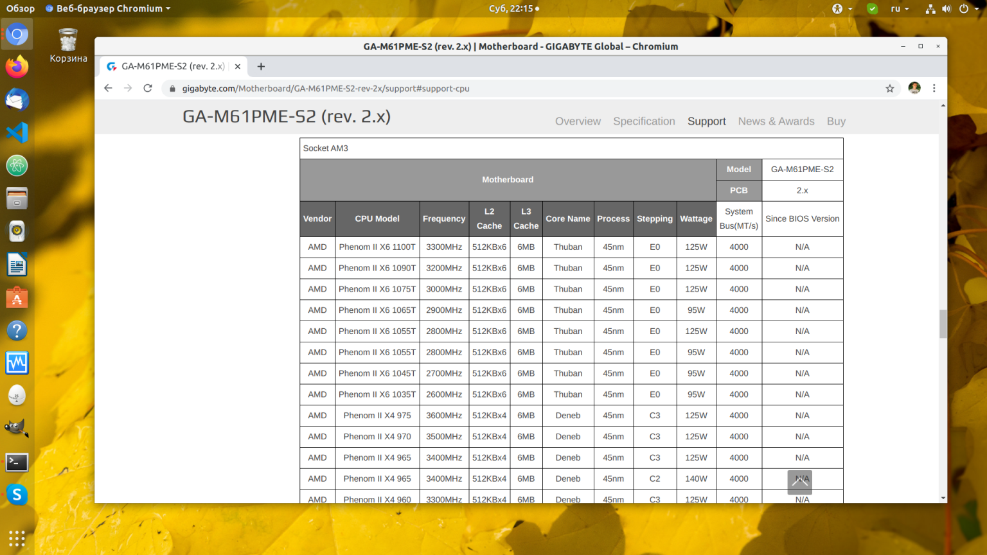Open a new browser tab

(261, 66)
